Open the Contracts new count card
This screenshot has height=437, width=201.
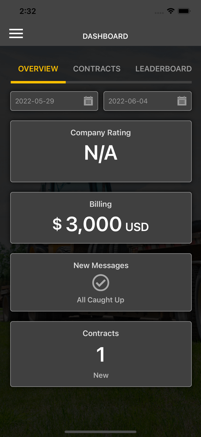point(101,354)
